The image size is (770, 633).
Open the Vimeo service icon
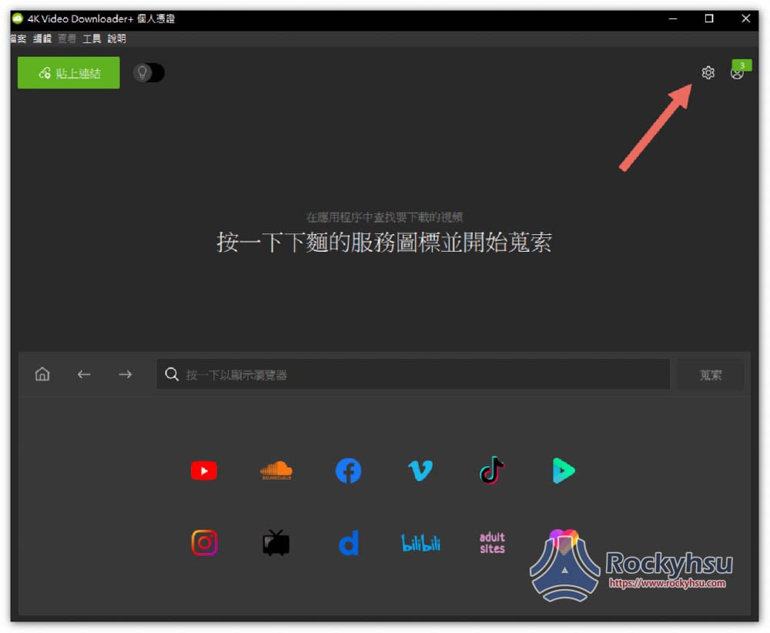[x=420, y=471]
